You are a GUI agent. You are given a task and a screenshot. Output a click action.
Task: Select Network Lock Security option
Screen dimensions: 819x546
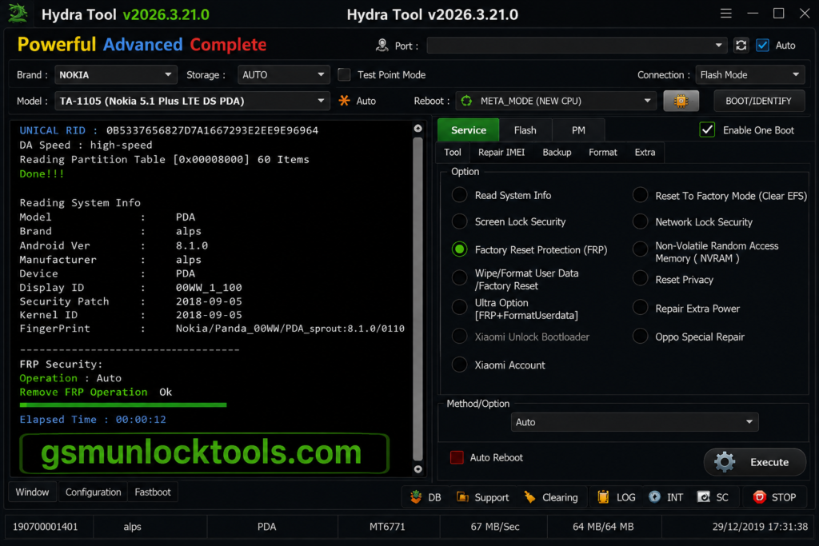(x=640, y=221)
